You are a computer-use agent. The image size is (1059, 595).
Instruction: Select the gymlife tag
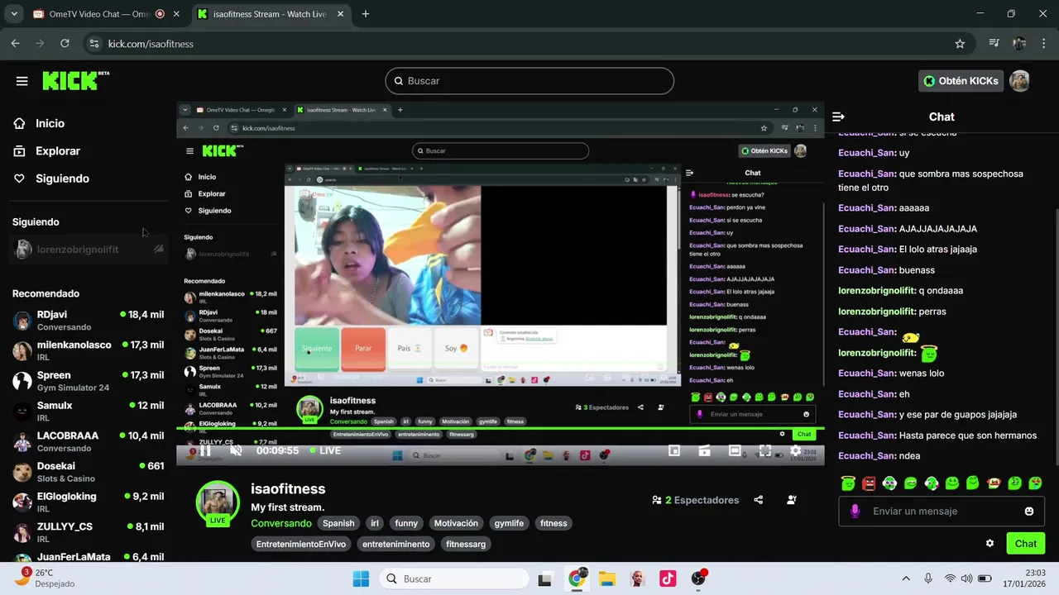(x=509, y=523)
